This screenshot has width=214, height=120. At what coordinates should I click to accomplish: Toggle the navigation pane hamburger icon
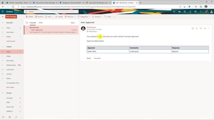pos(3,17)
